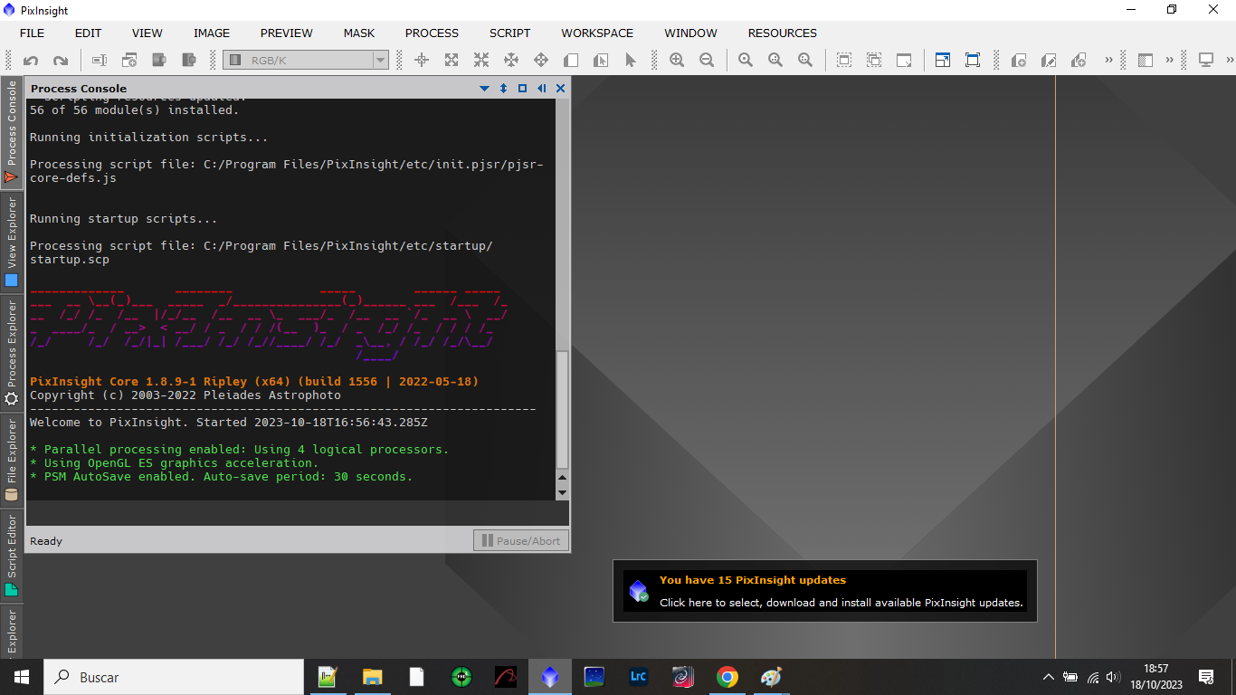Open the MASK menu

coord(359,33)
